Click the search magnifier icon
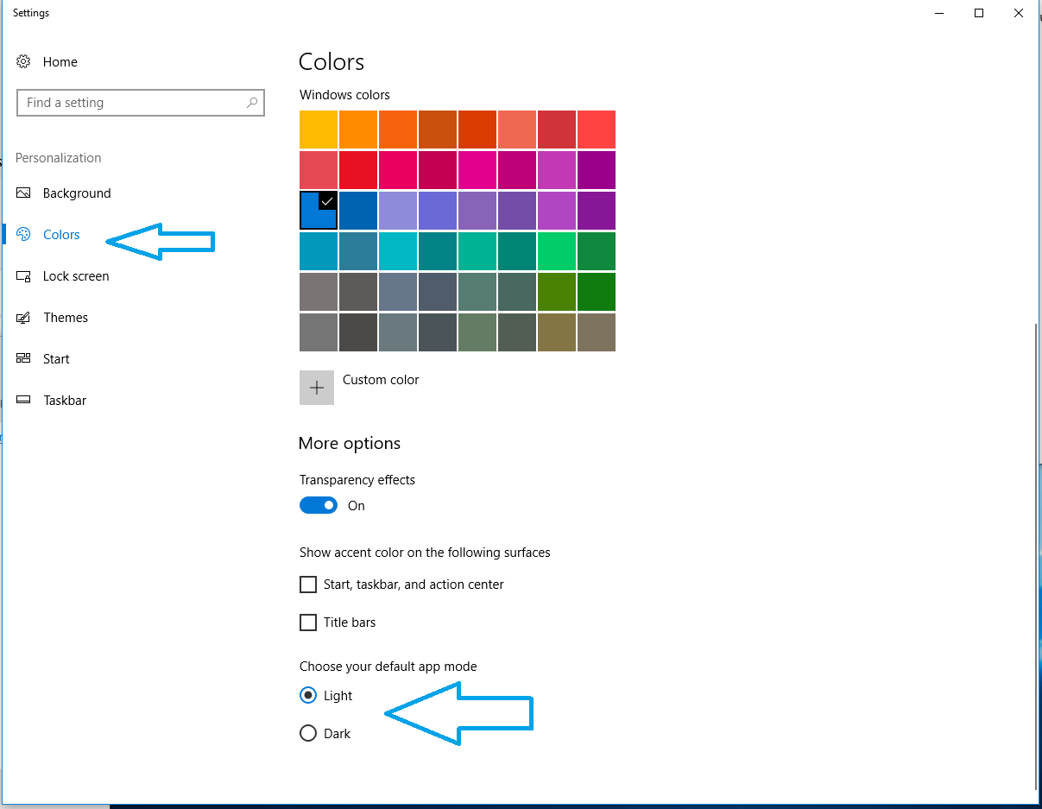Screen dimensions: 1042x809 click(x=252, y=103)
